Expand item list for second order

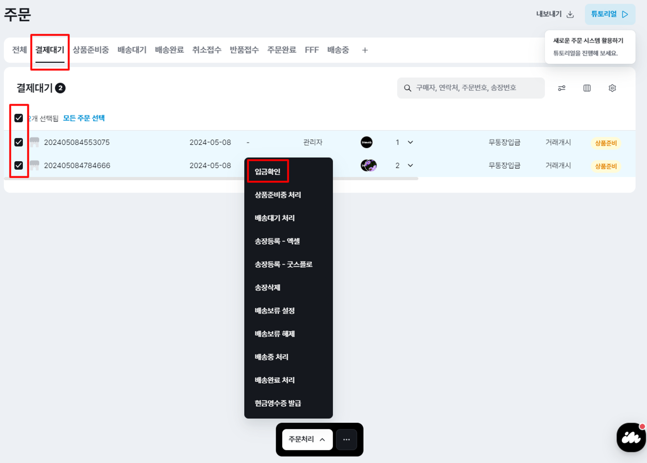click(410, 166)
